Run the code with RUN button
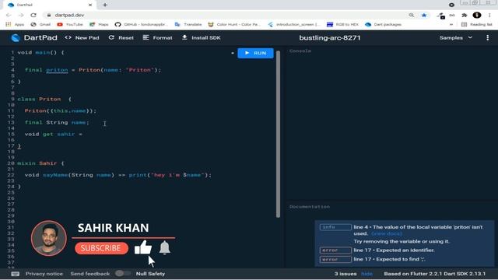Viewport: 498px width, 280px height. click(x=255, y=53)
